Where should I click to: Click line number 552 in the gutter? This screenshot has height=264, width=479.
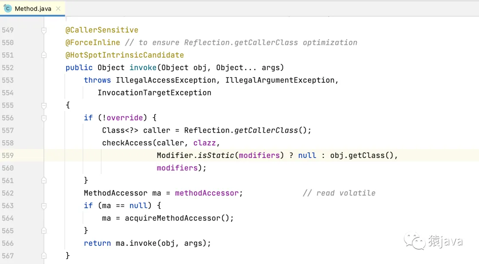(8, 68)
